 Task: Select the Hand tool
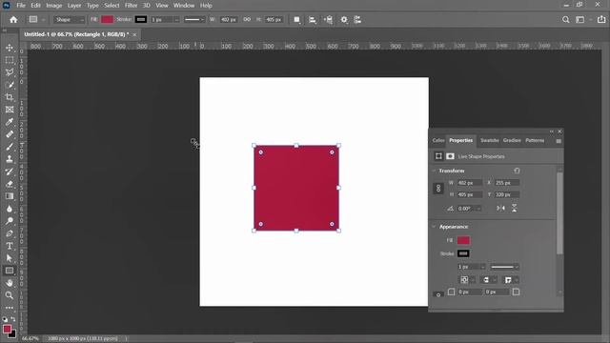10,283
